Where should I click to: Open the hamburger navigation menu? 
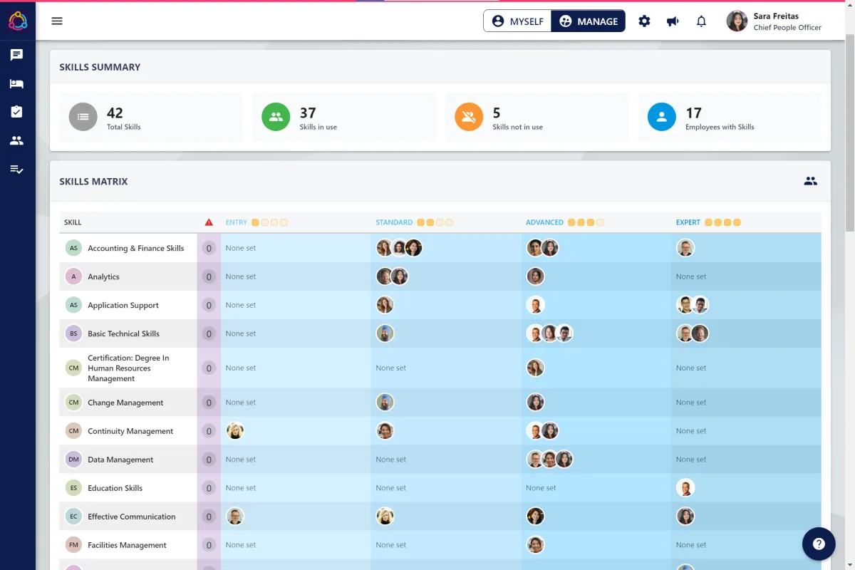click(x=57, y=21)
